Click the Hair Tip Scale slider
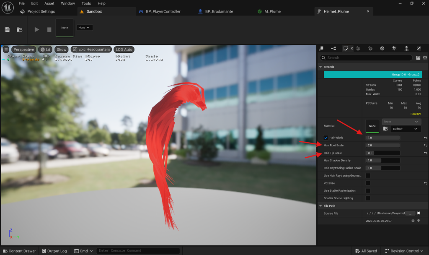The height and width of the screenshot is (255, 429). [x=383, y=153]
